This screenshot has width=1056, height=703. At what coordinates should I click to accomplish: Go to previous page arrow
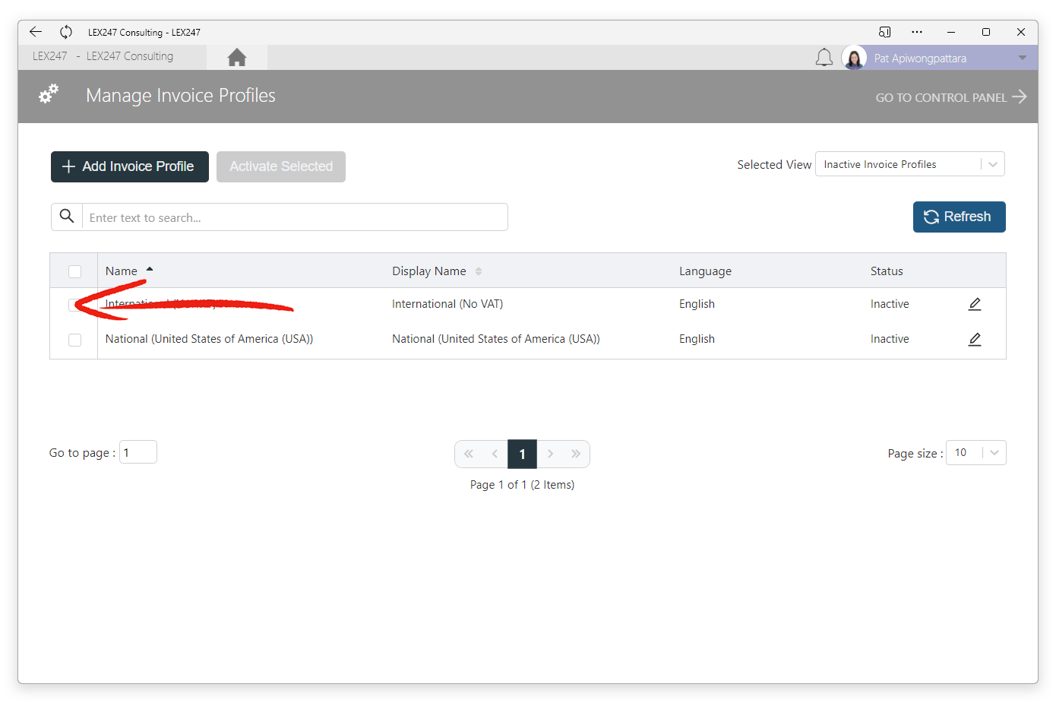point(495,454)
